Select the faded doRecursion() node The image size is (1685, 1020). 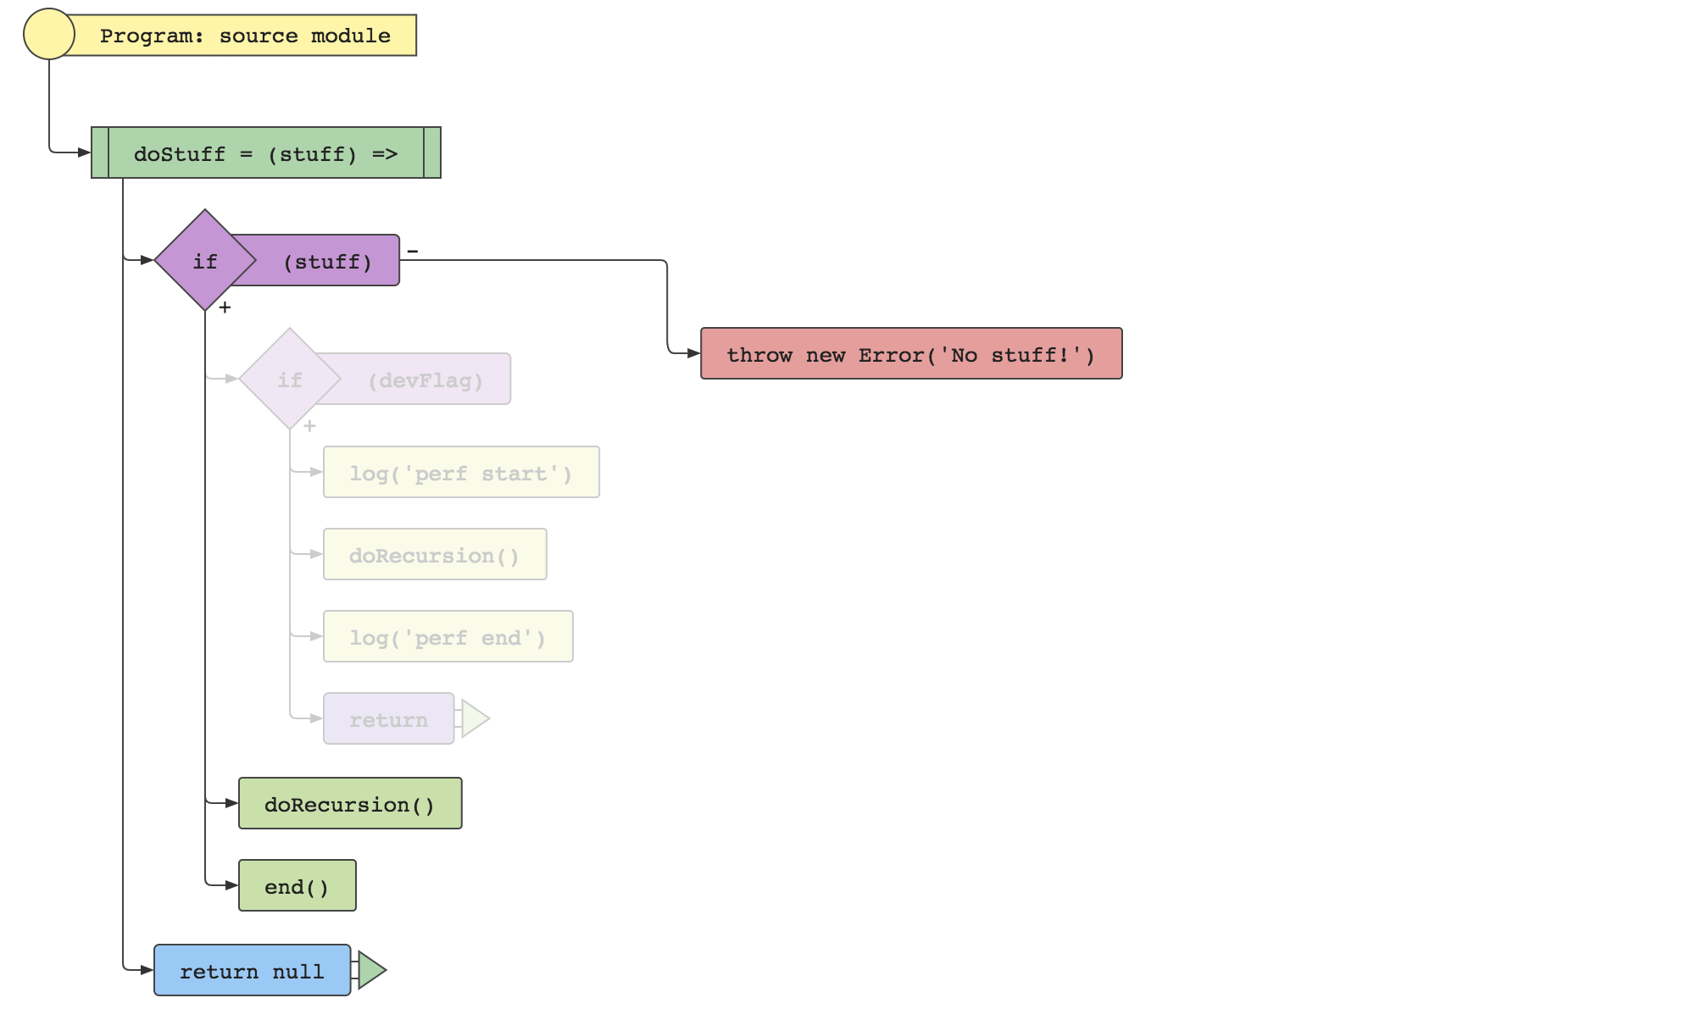(435, 555)
